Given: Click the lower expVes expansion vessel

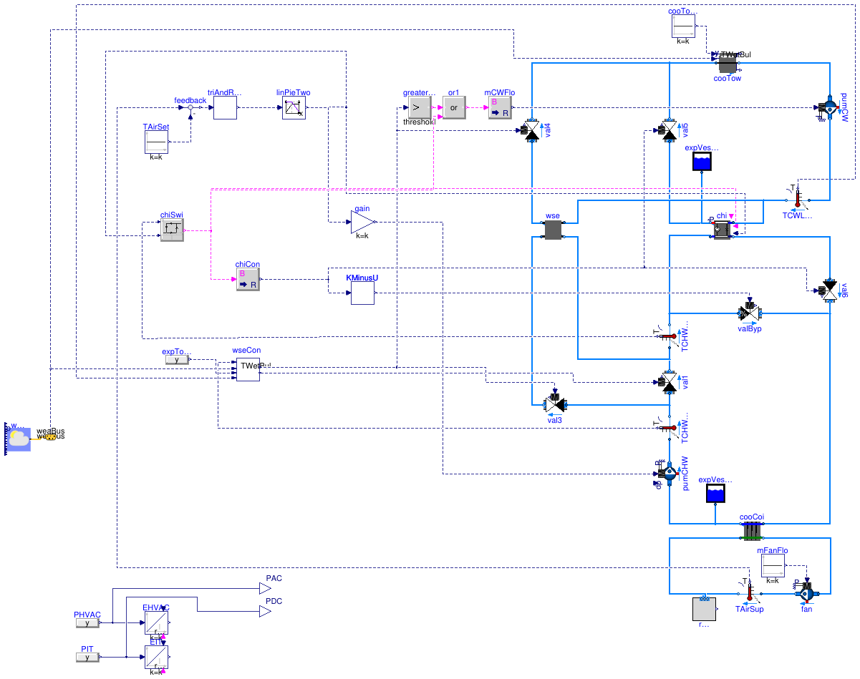Looking at the screenshot, I should point(715,494).
